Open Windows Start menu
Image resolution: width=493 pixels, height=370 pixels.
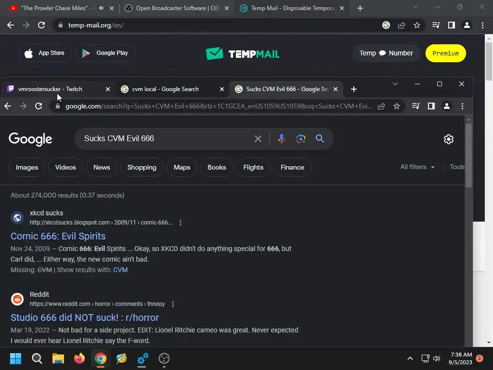pyautogui.click(x=15, y=358)
